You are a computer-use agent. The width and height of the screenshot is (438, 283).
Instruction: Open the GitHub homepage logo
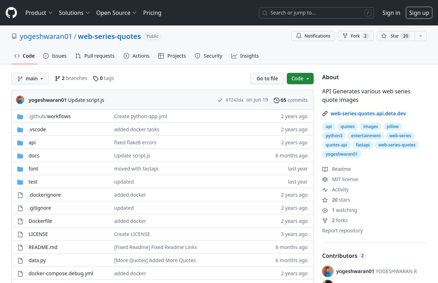click(x=11, y=13)
